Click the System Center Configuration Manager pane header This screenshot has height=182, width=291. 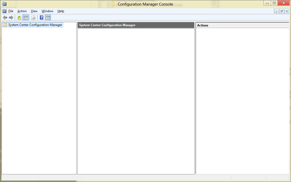pos(136,25)
